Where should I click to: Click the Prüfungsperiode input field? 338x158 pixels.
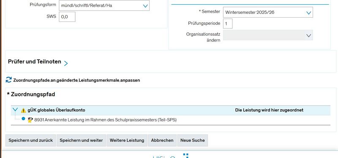[228, 24]
